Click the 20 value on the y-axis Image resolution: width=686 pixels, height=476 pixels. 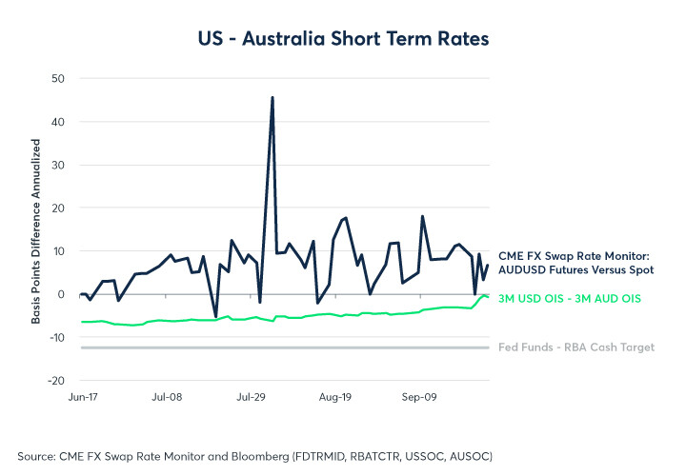(58, 208)
